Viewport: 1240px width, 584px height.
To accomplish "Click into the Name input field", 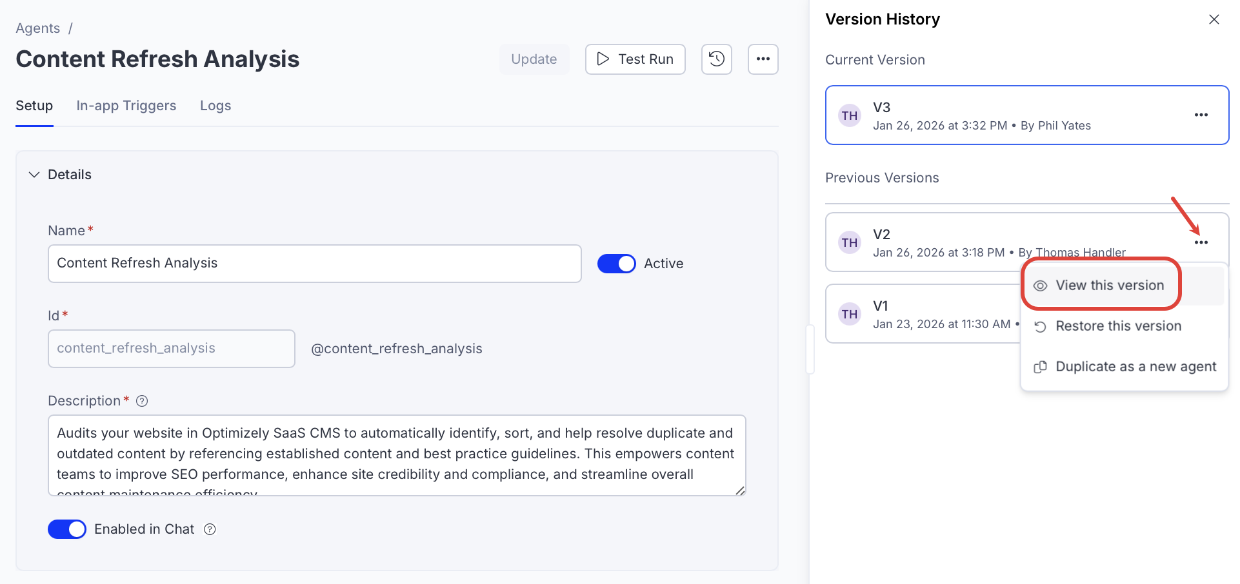I will click(314, 264).
